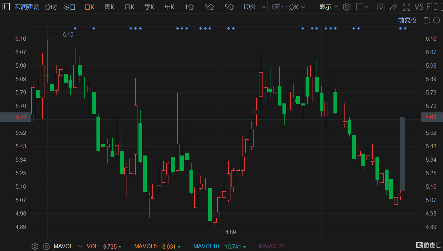The image size is (443, 251).
Task: Select the 日K tab
Action: point(90,7)
